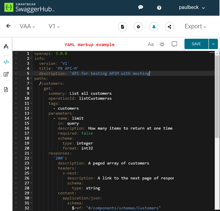Open the comments speech bubble icon
The height and width of the screenshot is (211, 220).
[174, 44]
